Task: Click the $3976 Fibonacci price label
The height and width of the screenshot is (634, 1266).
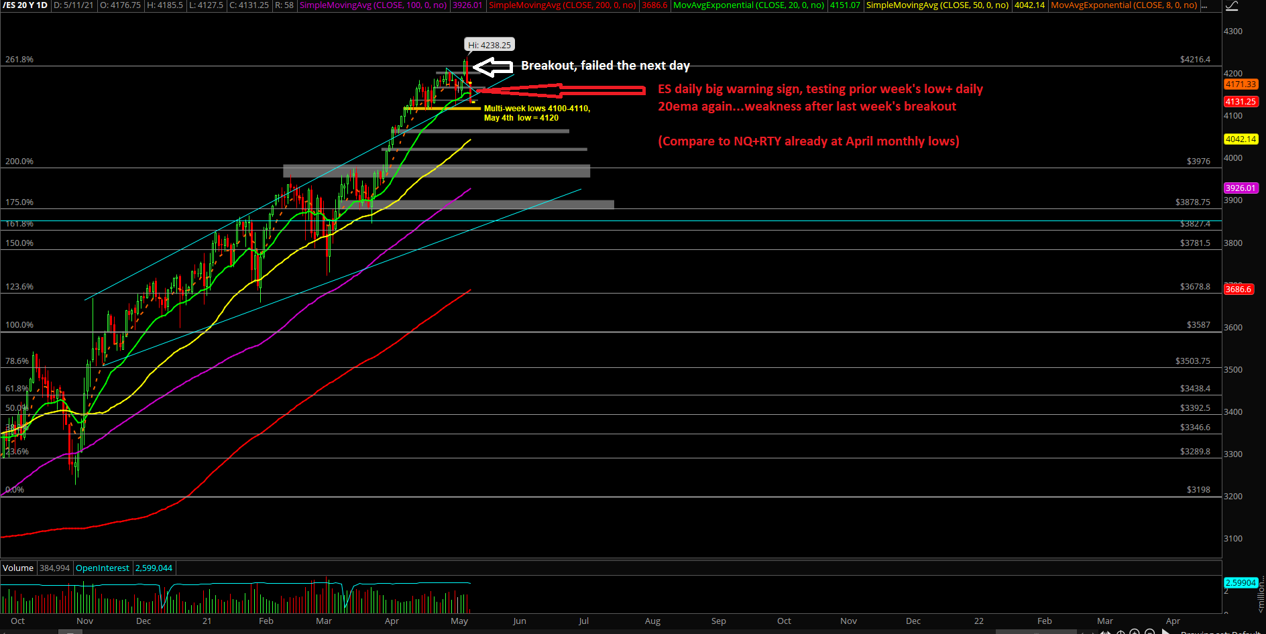Action: [x=1198, y=162]
